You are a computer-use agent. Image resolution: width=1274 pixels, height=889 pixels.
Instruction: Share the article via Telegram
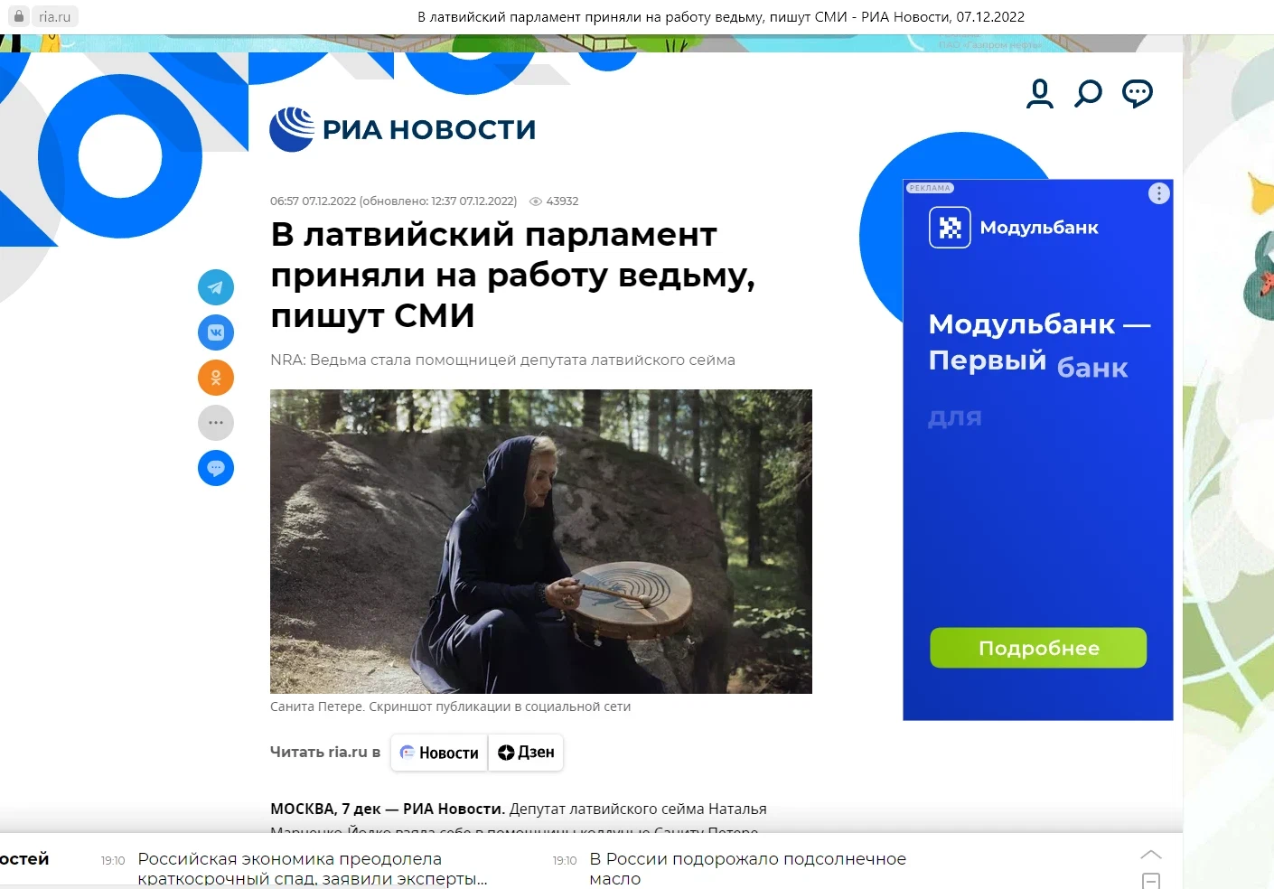216,287
